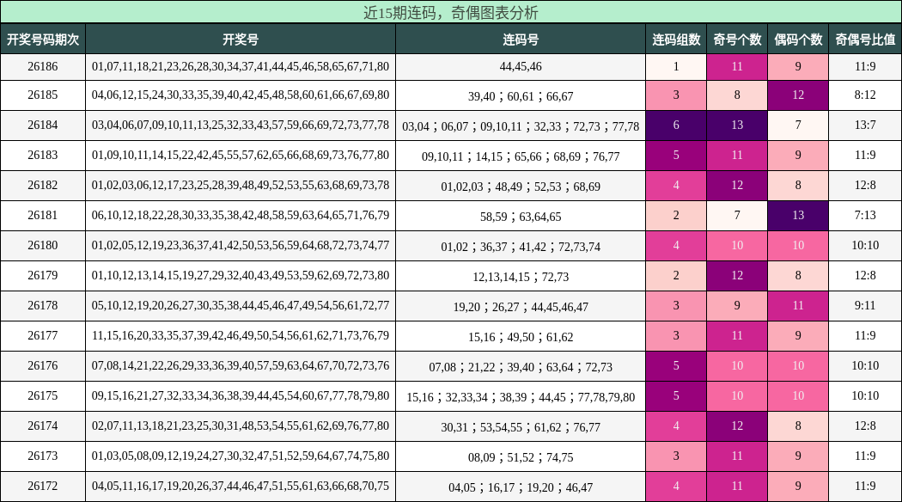Click the draw numbers for issue 26181
This screenshot has width=902, height=502.
(241, 215)
